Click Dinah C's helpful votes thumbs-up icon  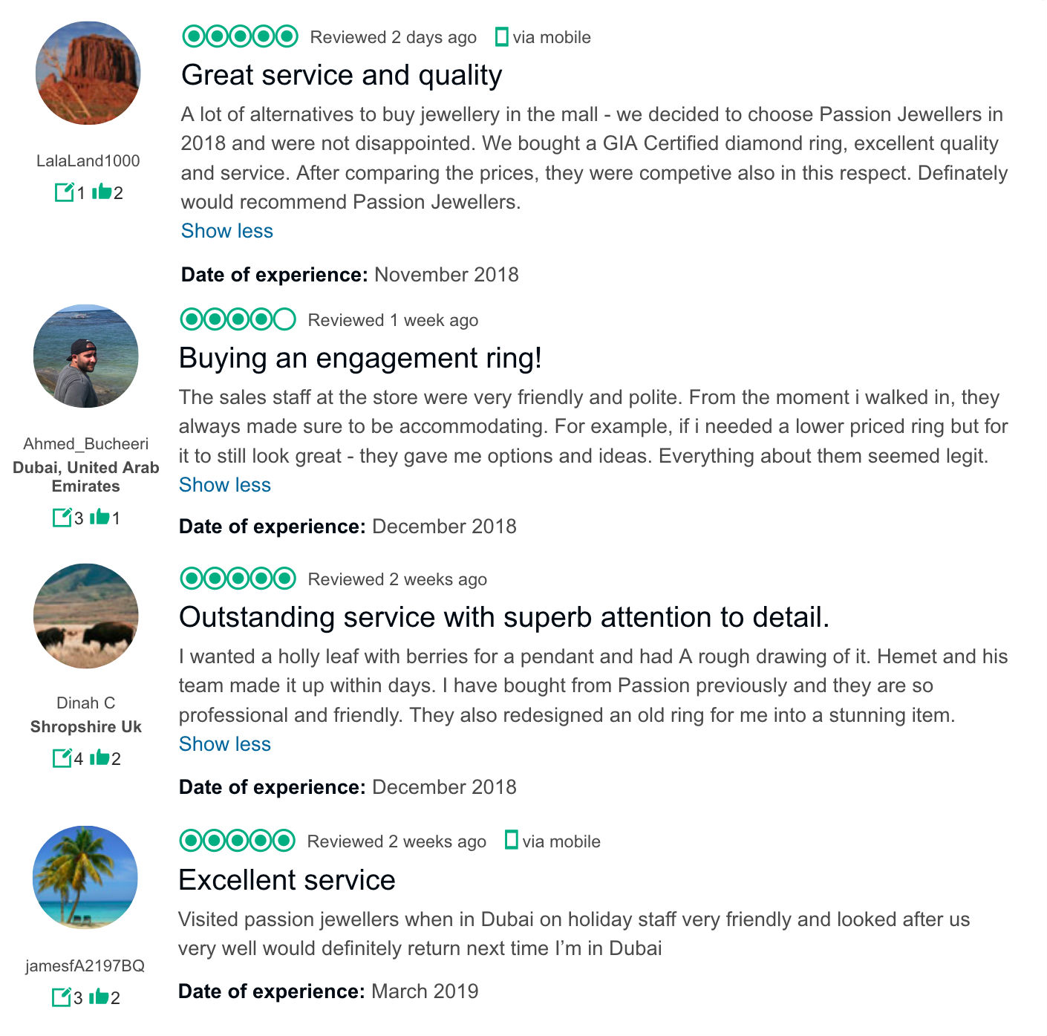(x=99, y=758)
